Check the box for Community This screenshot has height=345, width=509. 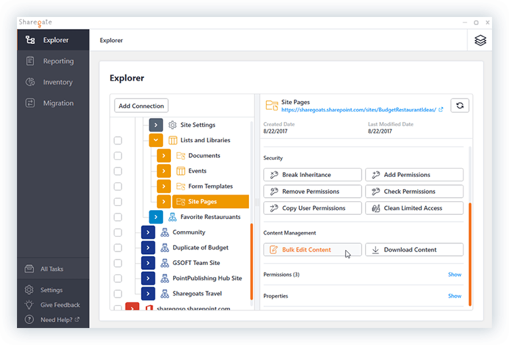[118, 232]
